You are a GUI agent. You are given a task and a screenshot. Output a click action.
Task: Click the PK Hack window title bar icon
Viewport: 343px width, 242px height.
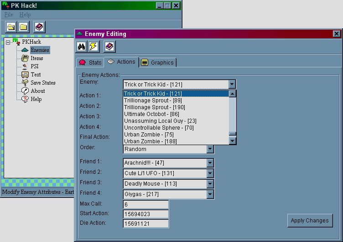[5, 5]
